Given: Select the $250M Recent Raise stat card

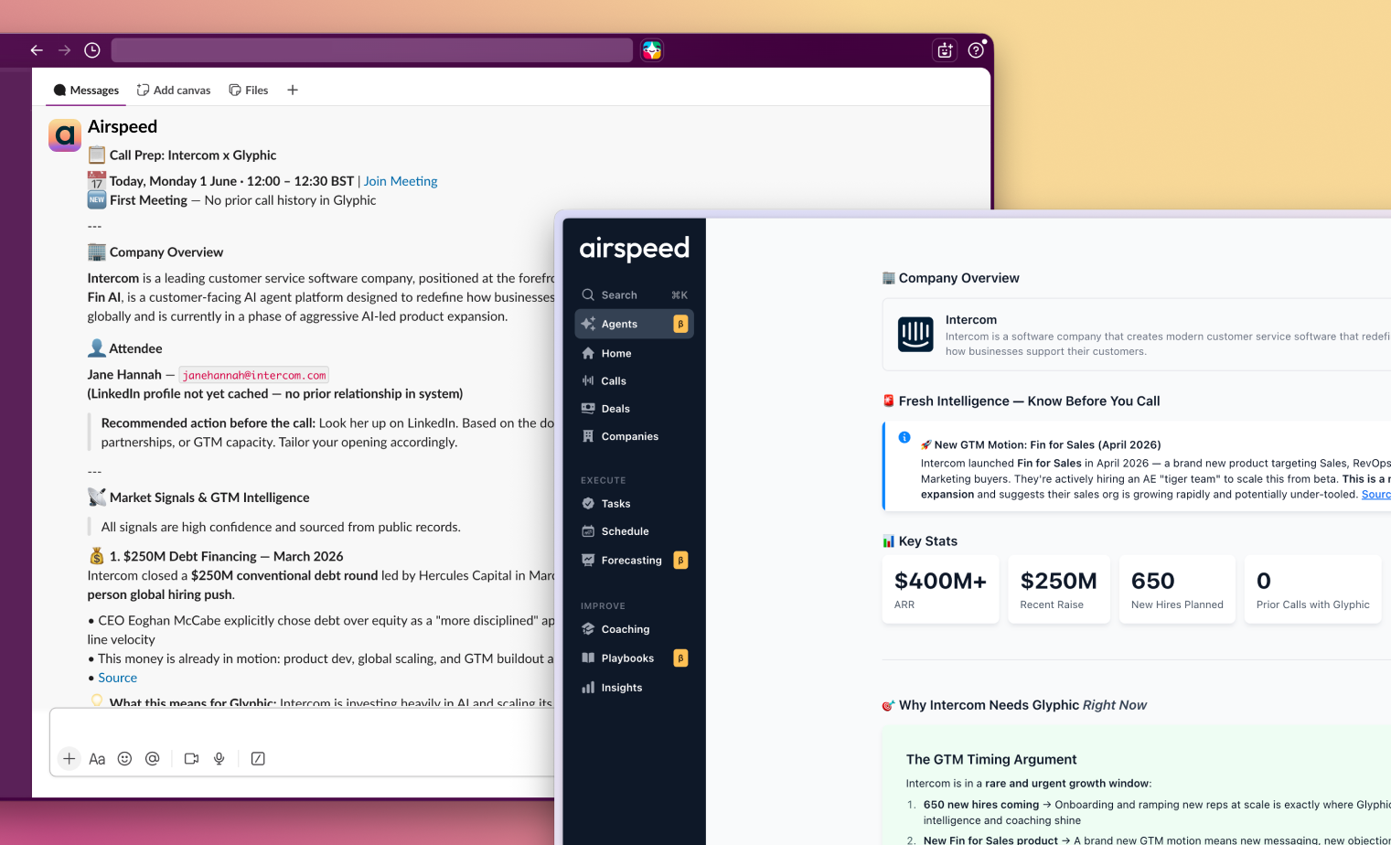Looking at the screenshot, I should click(1059, 590).
